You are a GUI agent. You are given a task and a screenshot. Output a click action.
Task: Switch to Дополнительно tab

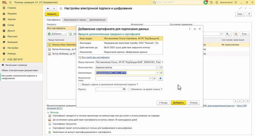point(97,20)
